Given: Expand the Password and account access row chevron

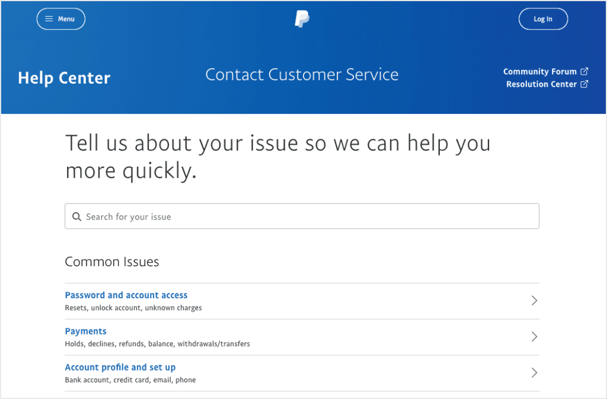Looking at the screenshot, I should (534, 301).
